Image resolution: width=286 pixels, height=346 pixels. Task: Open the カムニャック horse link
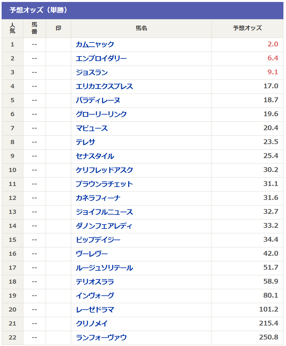click(95, 44)
